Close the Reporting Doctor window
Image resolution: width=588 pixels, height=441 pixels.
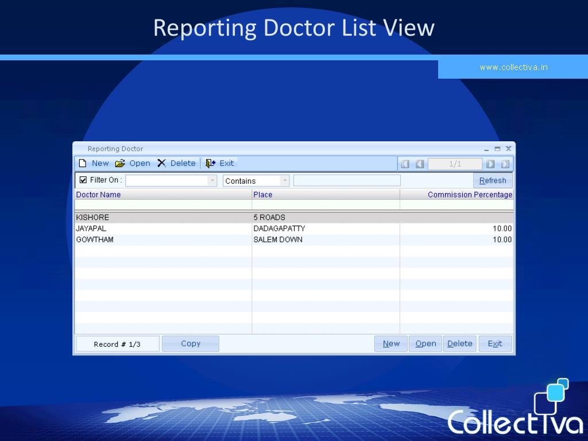(x=509, y=149)
